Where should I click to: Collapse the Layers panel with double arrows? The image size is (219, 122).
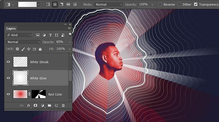coord(65,25)
